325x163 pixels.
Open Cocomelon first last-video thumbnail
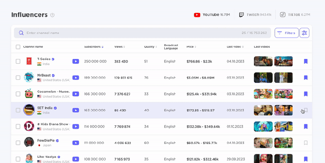click(x=263, y=94)
